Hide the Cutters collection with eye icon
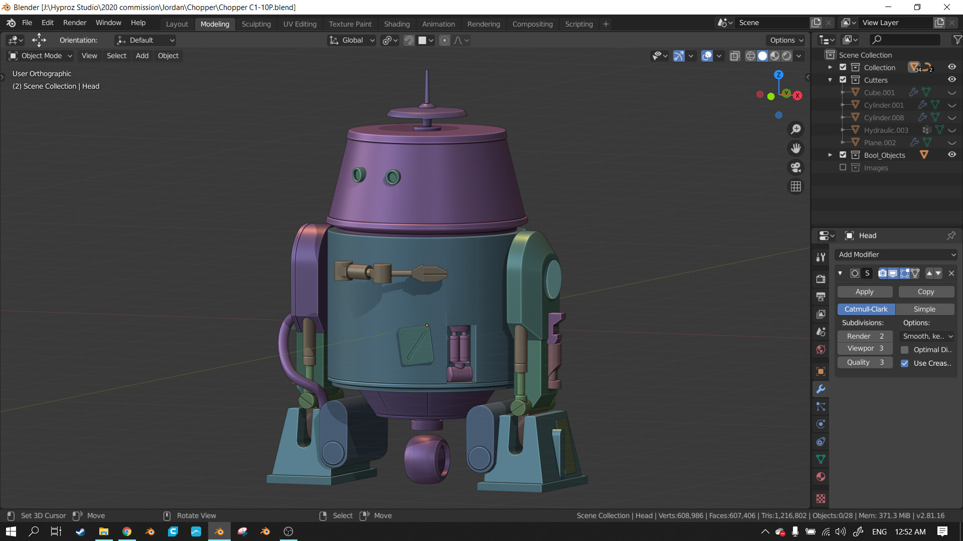The width and height of the screenshot is (963, 541). [951, 80]
